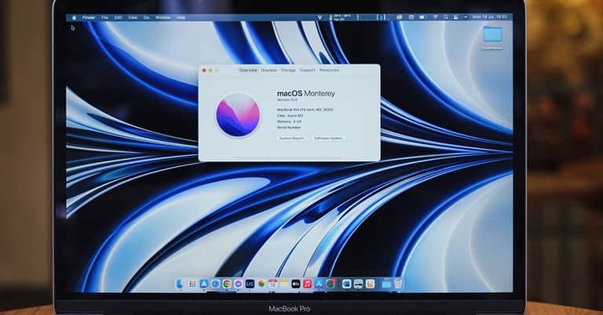Viewport: 603px width, 315px height.
Task: Open Trash in the dock
Action: pos(398,284)
